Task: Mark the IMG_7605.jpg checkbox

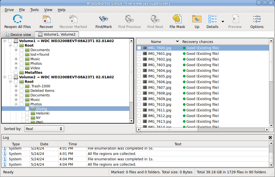Action: tap(139, 76)
